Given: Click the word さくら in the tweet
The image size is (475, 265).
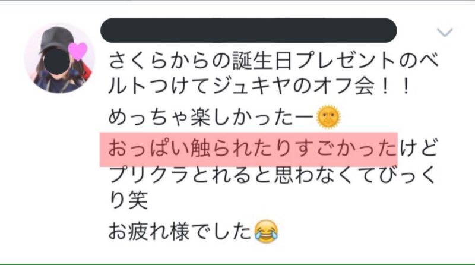Looking at the screenshot, I should [138, 61].
